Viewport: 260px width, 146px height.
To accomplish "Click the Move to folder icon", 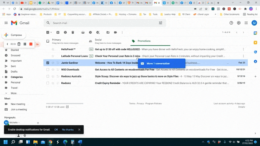I will click(x=108, y=32).
